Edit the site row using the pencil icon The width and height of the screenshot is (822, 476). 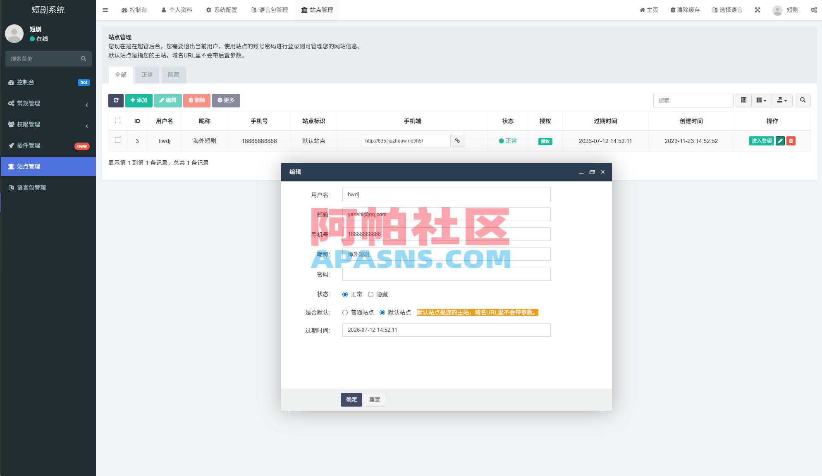[780, 141]
